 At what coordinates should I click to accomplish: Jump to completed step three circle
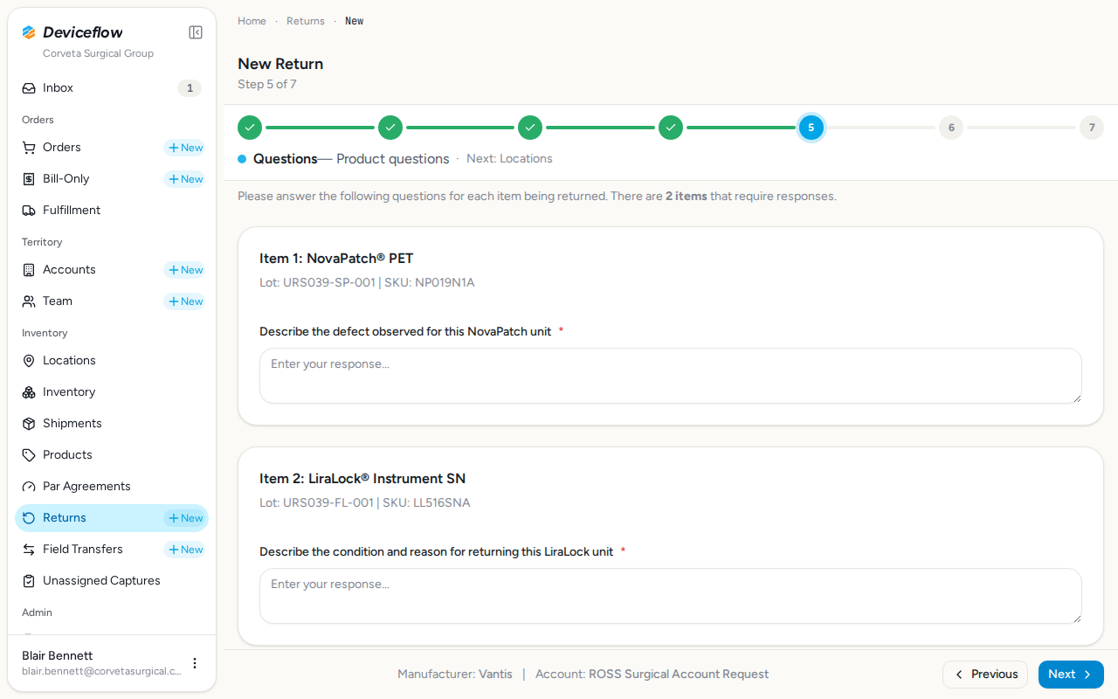(530, 128)
